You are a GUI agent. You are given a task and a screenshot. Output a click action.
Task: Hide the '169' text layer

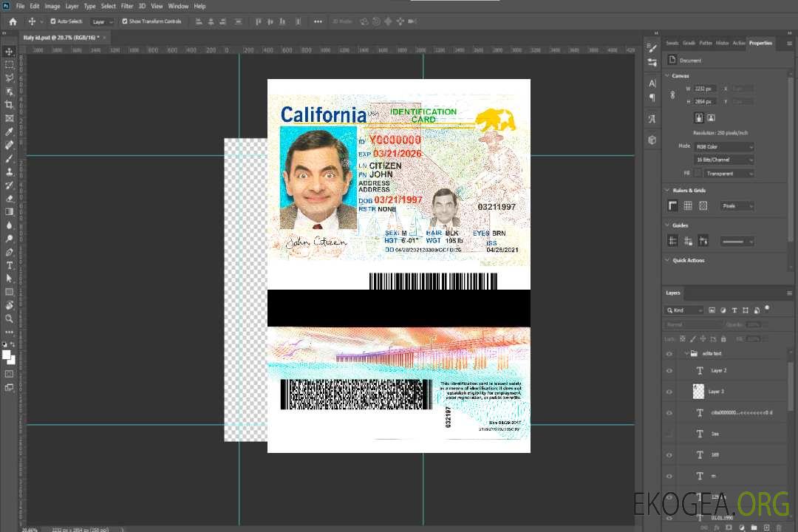(669, 455)
